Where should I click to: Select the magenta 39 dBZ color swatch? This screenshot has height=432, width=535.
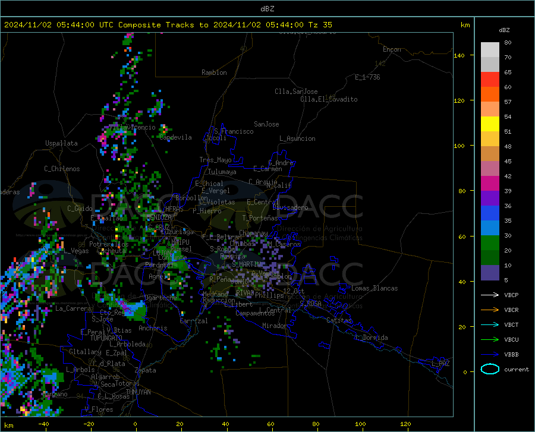click(490, 184)
